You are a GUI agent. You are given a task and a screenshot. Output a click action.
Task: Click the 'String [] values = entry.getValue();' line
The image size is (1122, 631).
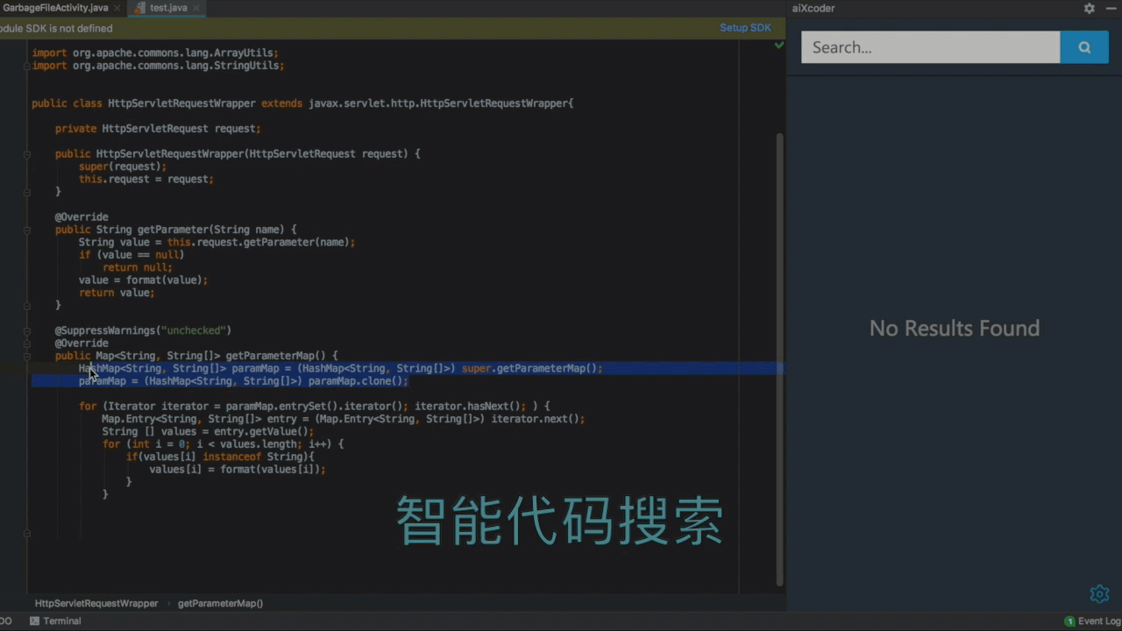[x=208, y=431]
